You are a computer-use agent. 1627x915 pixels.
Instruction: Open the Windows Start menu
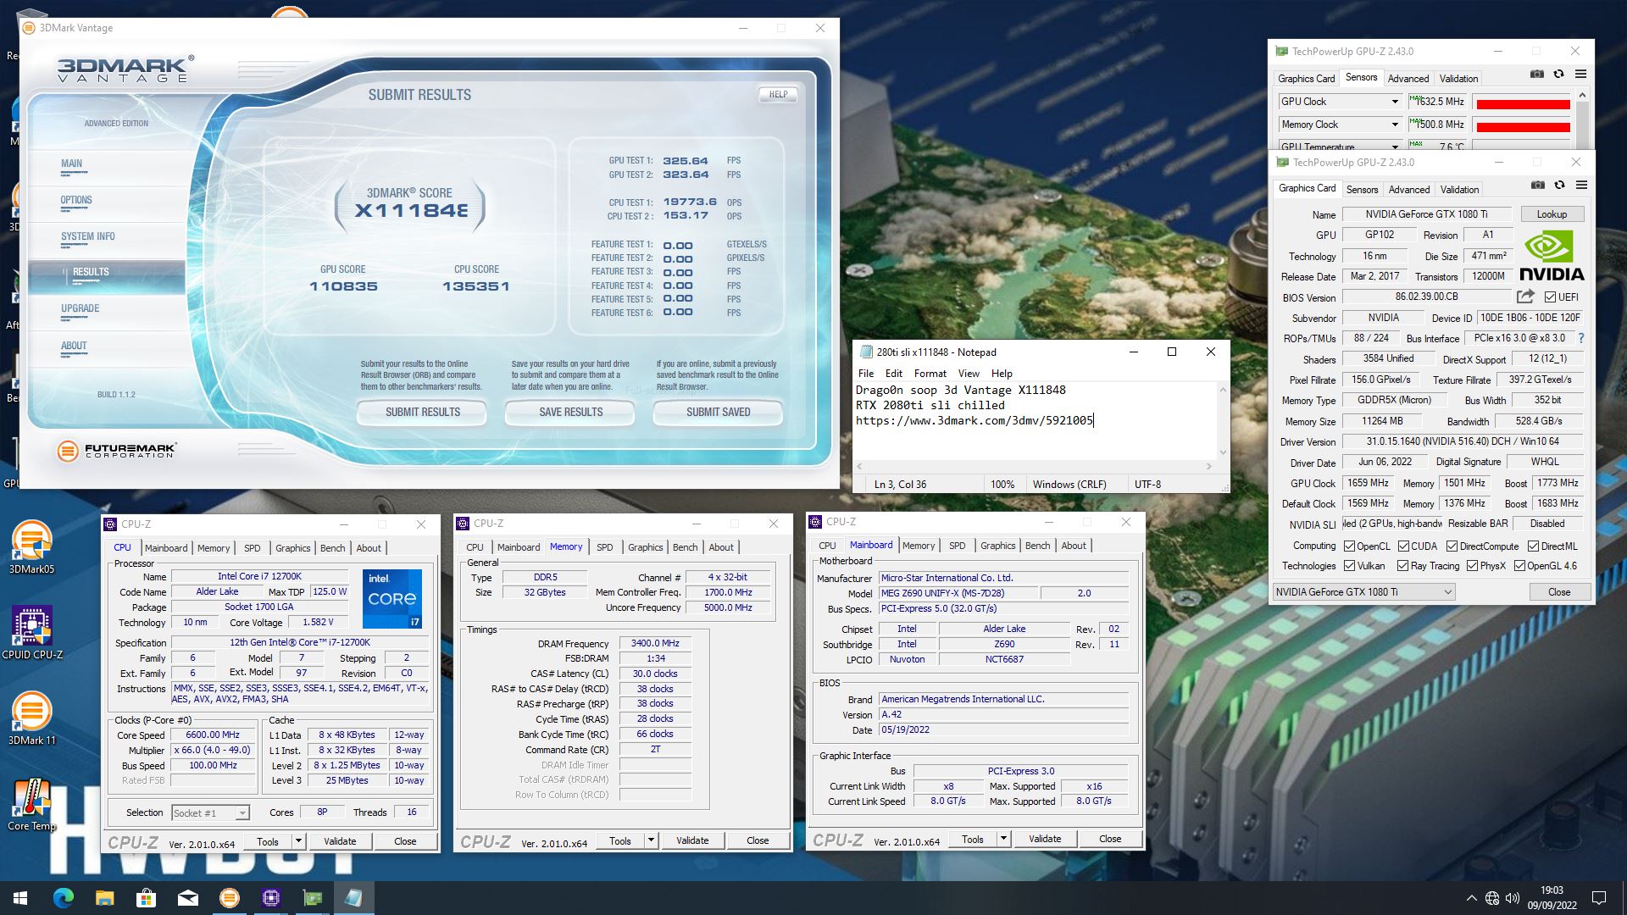[20, 898]
